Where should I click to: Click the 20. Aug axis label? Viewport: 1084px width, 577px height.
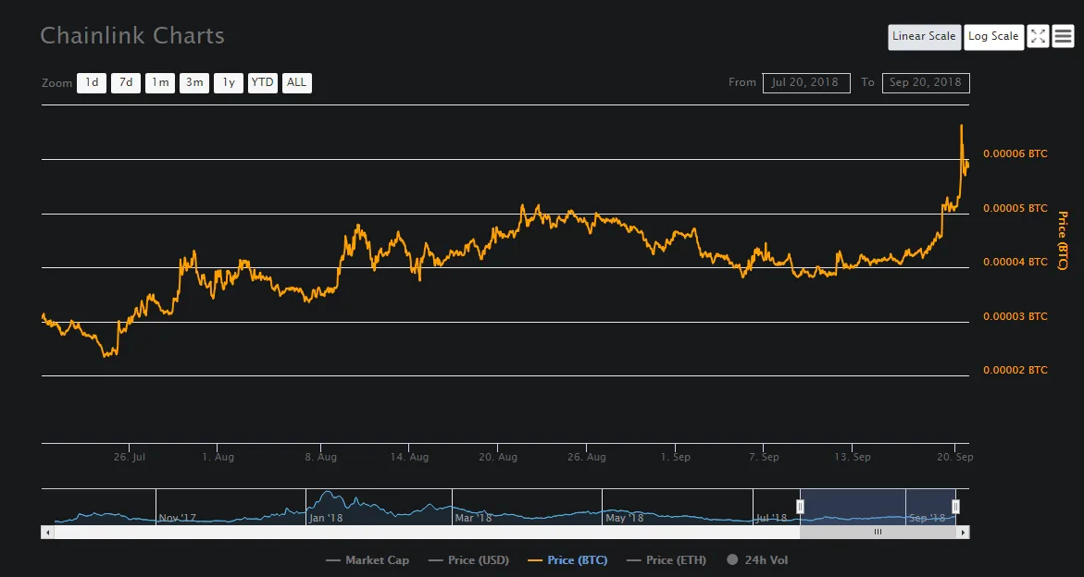coord(498,457)
